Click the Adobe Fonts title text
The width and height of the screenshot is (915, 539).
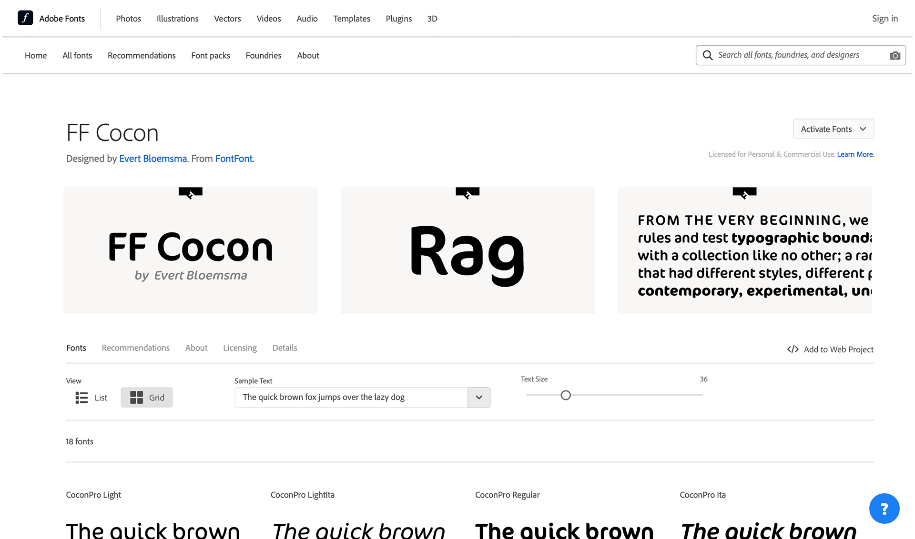coord(62,19)
